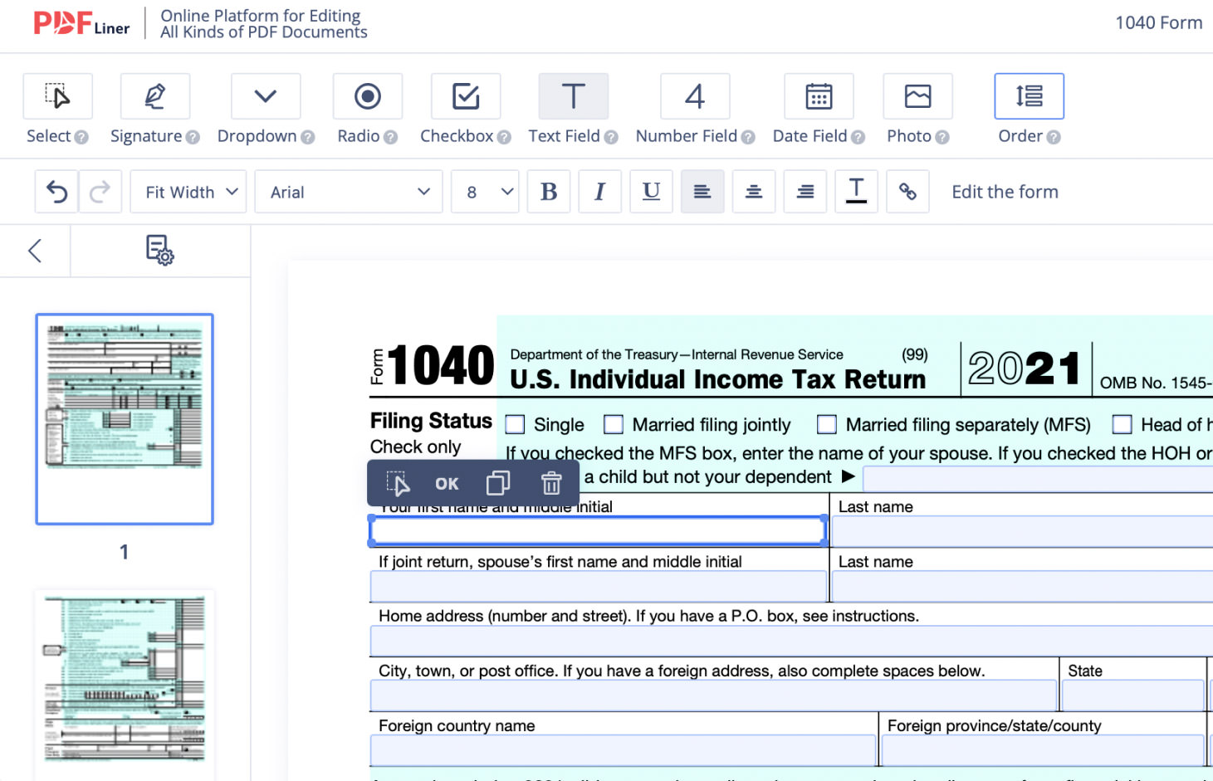Show help for the Dropdown tool
Viewport: 1213px width, 781px height.
(308, 137)
